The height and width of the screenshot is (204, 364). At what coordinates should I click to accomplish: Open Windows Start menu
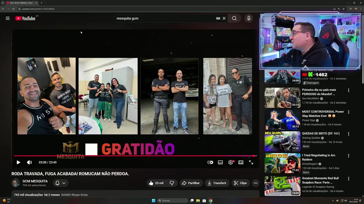(154, 201)
